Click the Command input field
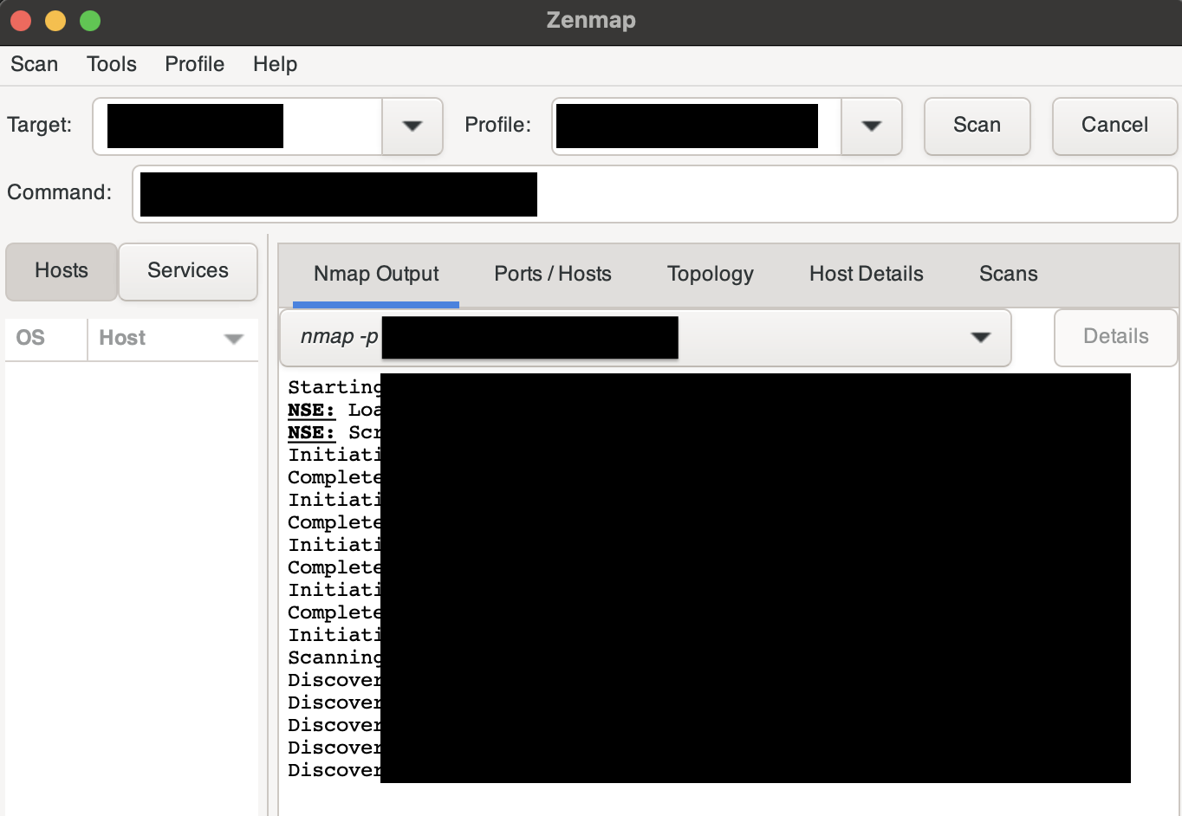Screen dimensions: 1182x816 click(x=654, y=194)
